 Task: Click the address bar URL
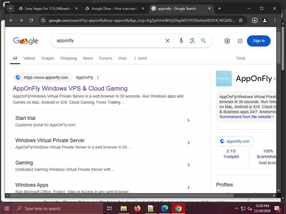[x=142, y=20]
